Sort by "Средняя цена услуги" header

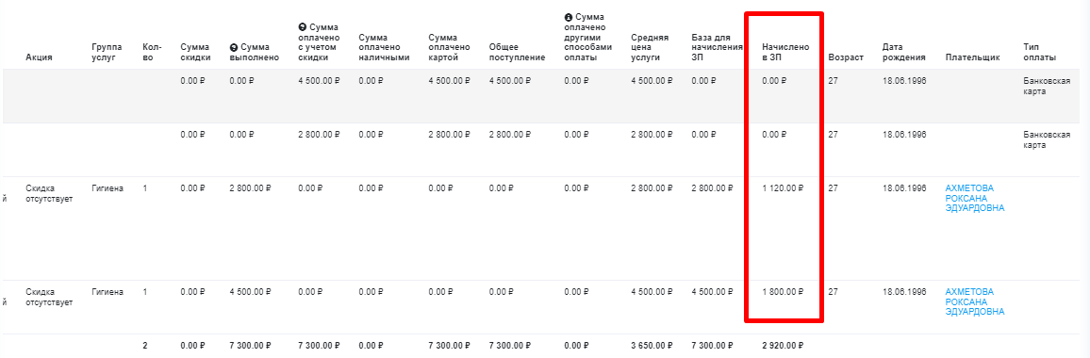[x=650, y=47]
